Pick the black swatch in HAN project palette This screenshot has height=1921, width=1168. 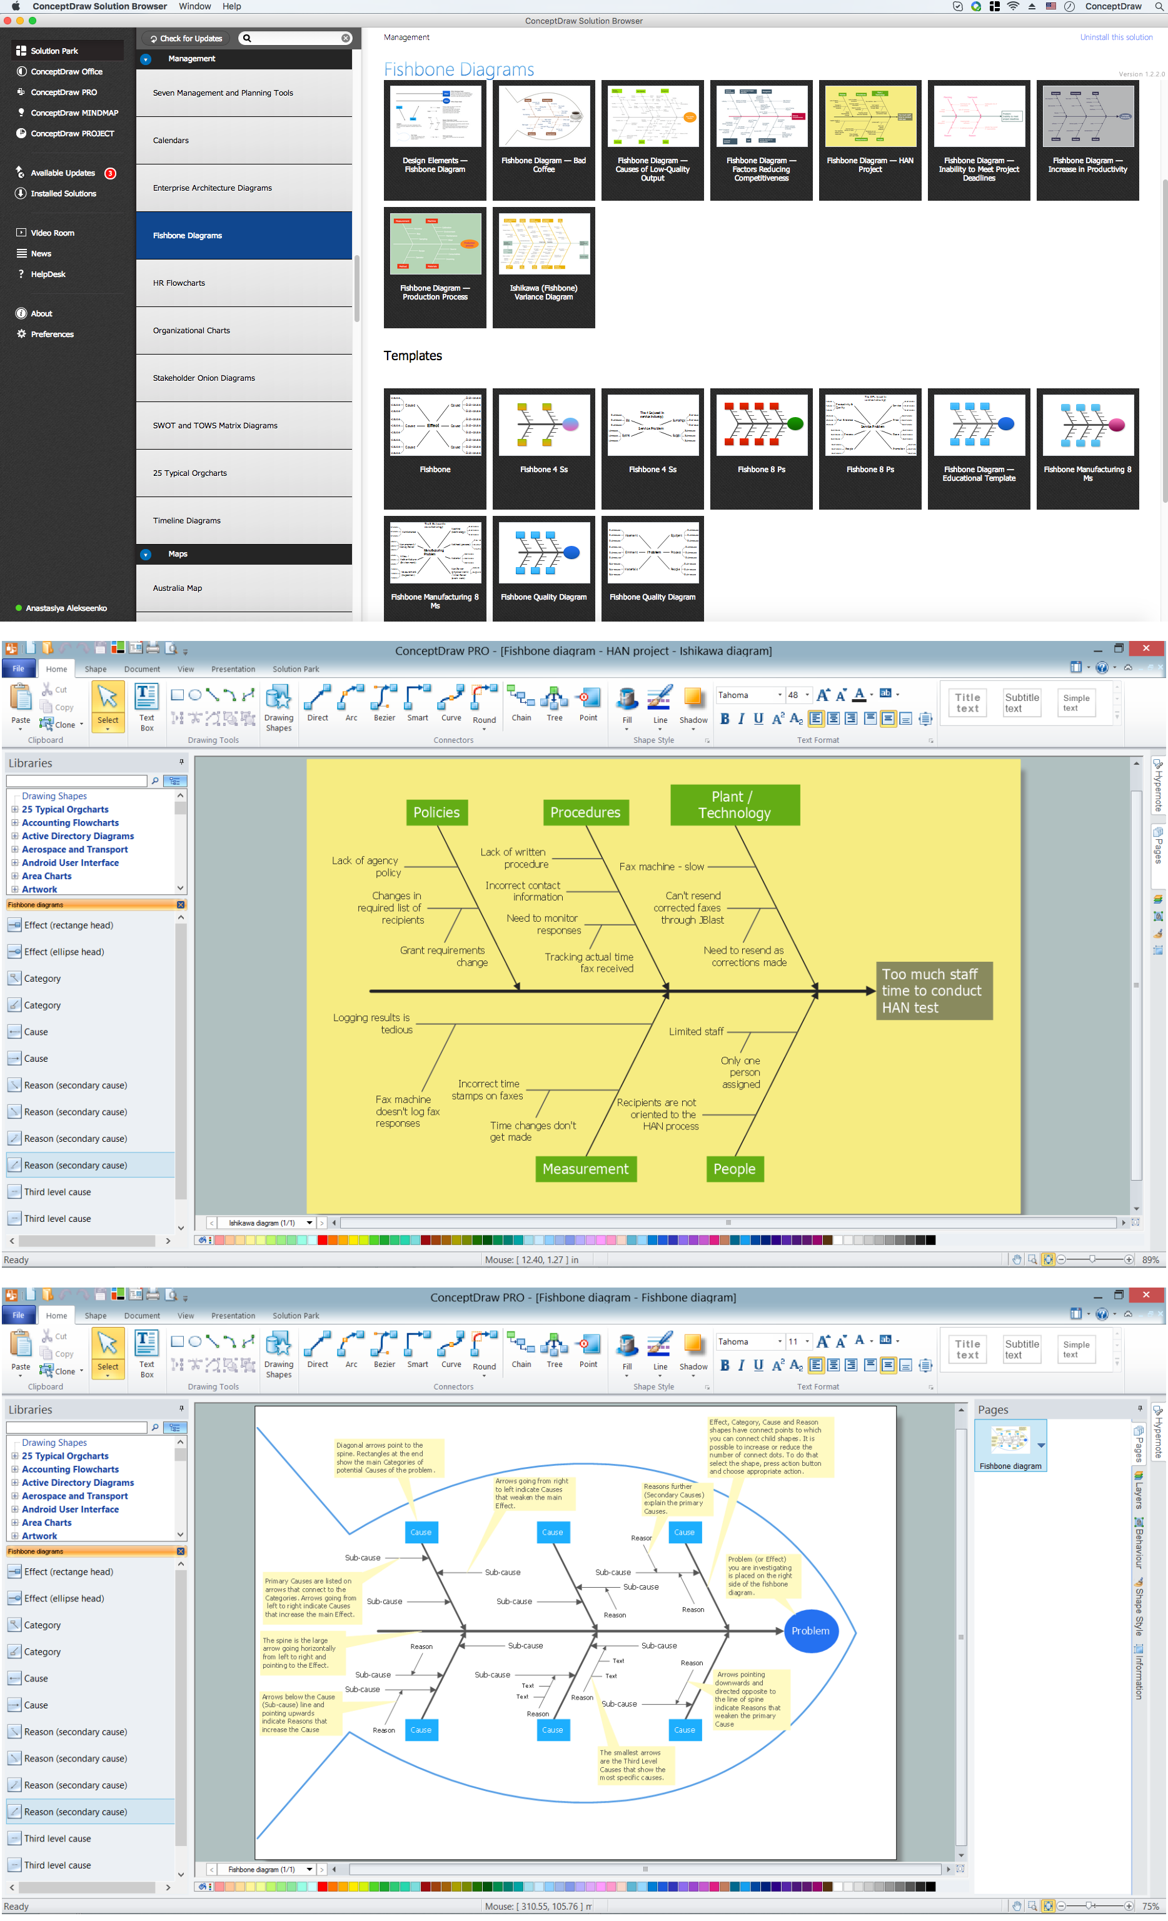point(930,1239)
